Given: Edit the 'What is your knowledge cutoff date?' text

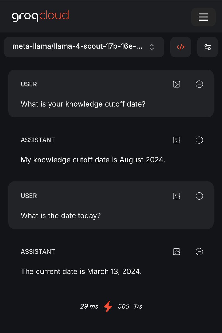Looking at the screenshot, I should tap(83, 104).
